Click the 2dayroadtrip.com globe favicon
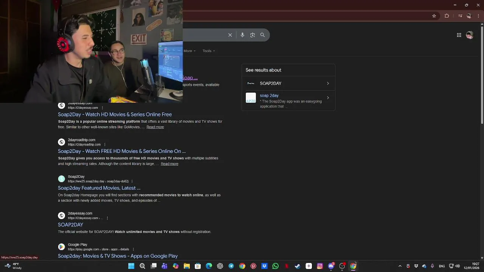The width and height of the screenshot is (484, 272). pos(61,142)
